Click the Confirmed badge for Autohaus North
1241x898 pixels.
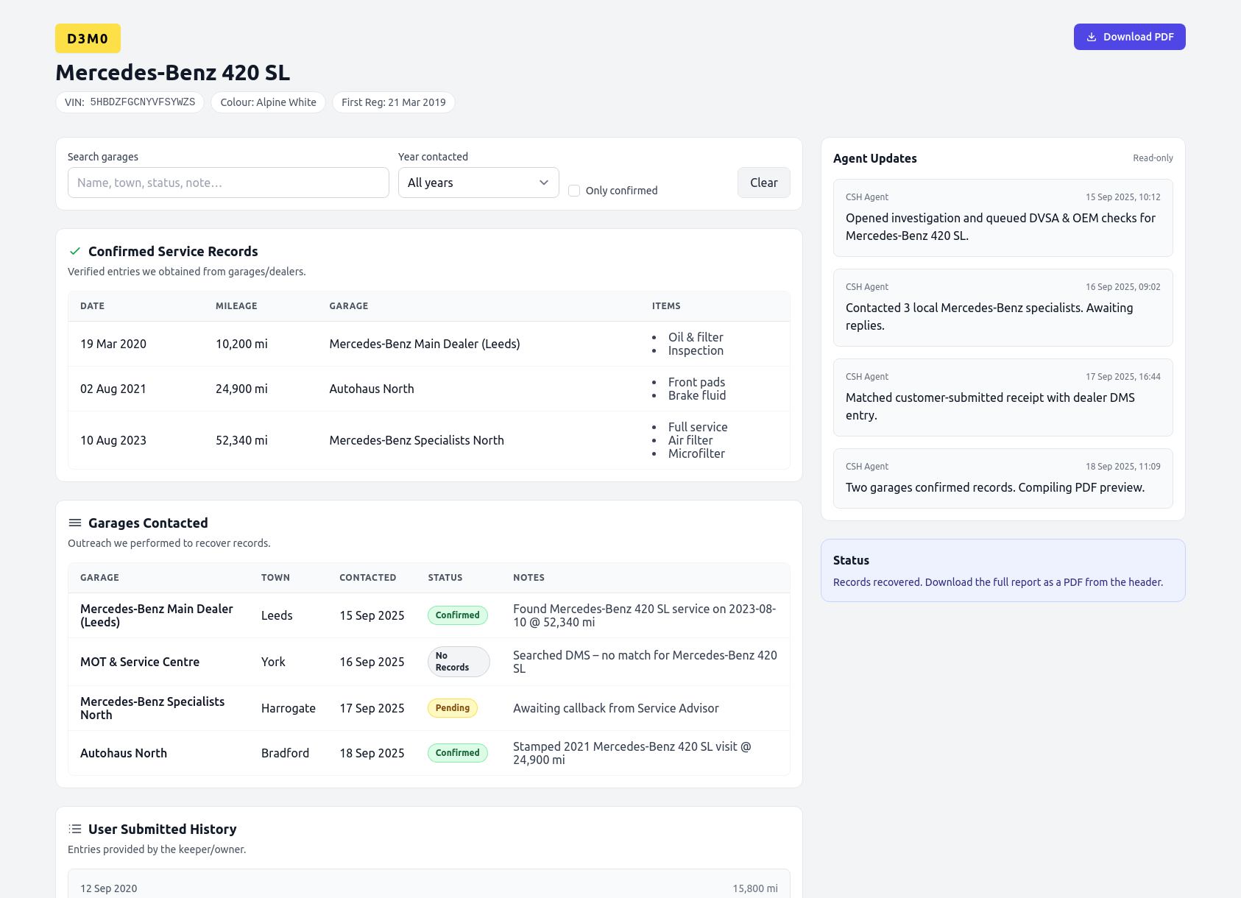[x=457, y=753]
